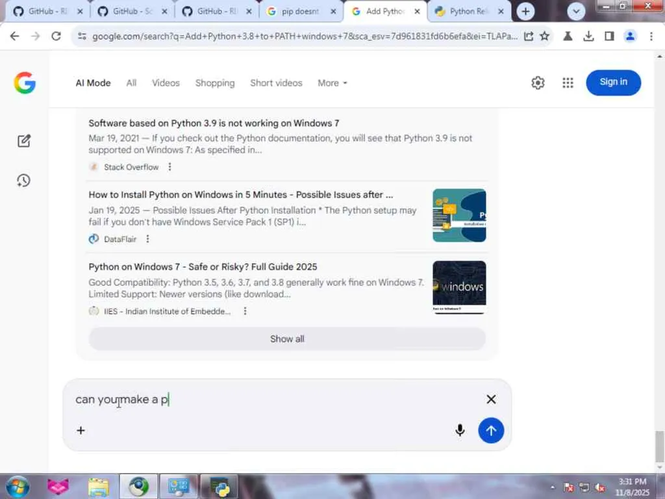Open Windows Explorer from taskbar
This screenshot has height=499, width=665.
99,487
